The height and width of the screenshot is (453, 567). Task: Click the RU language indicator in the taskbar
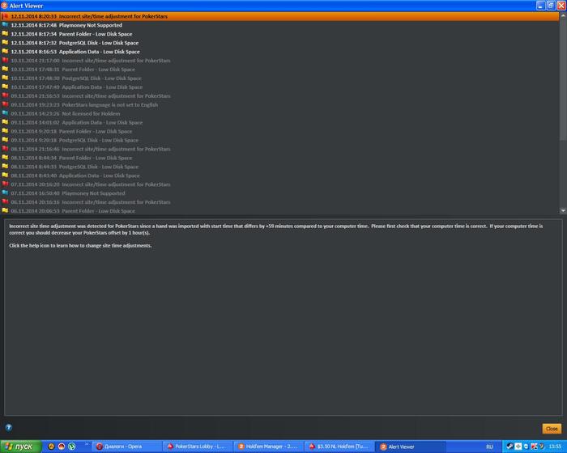click(x=489, y=447)
